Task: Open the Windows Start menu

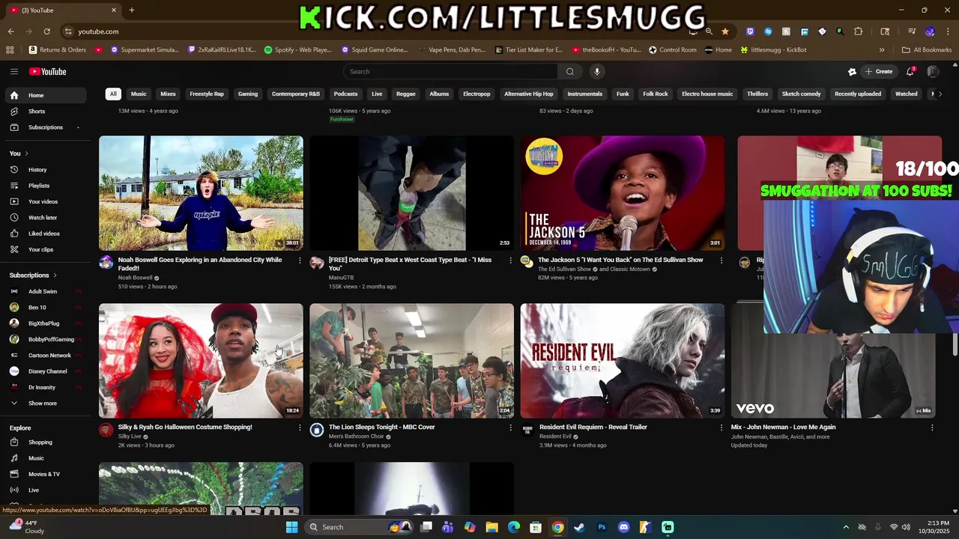Action: coord(291,527)
